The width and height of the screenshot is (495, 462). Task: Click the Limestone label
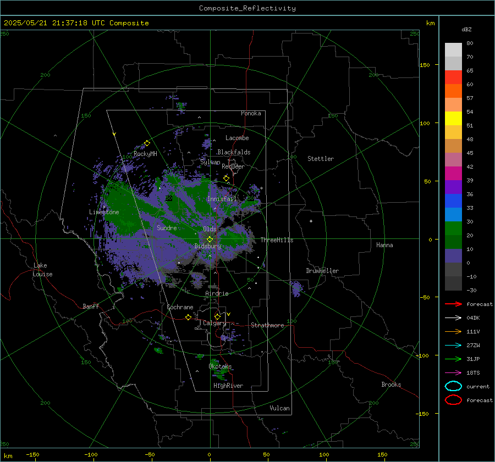[104, 212]
